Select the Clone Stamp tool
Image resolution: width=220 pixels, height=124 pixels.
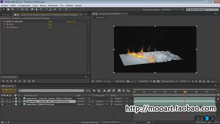51,9
